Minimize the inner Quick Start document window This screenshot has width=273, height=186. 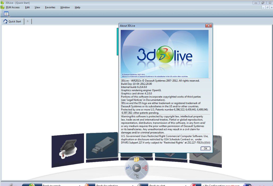pos(263,7)
